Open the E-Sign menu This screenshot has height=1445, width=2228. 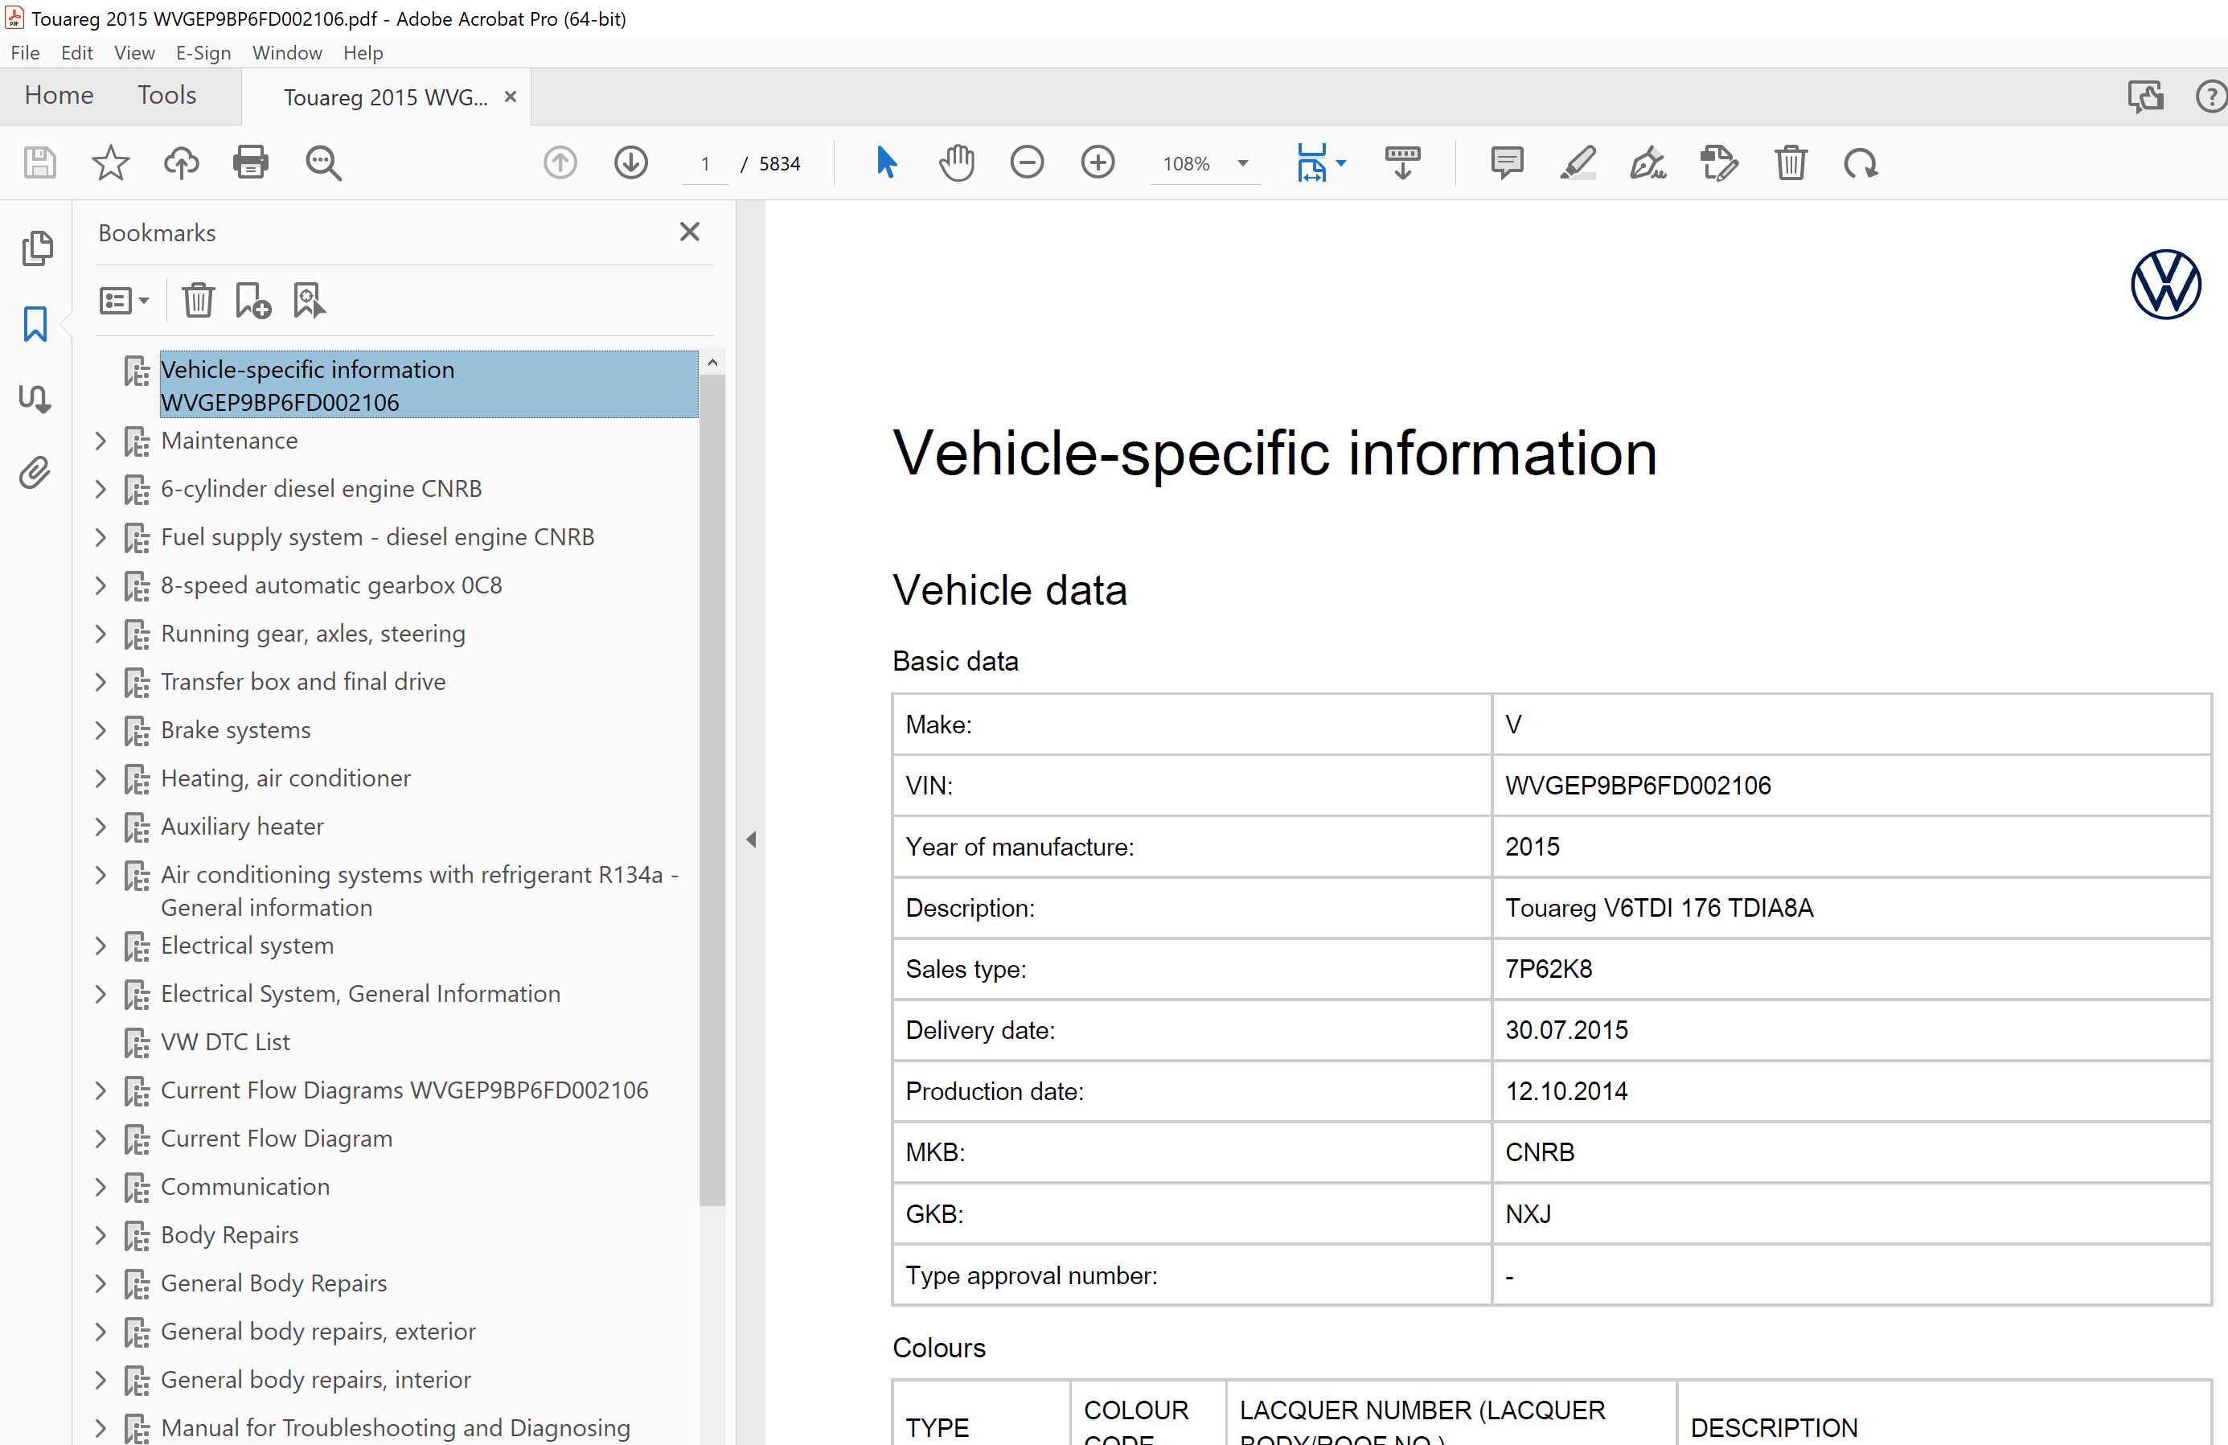203,52
